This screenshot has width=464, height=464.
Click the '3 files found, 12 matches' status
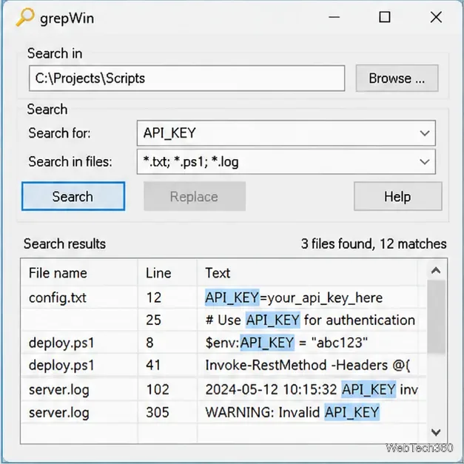click(x=374, y=243)
